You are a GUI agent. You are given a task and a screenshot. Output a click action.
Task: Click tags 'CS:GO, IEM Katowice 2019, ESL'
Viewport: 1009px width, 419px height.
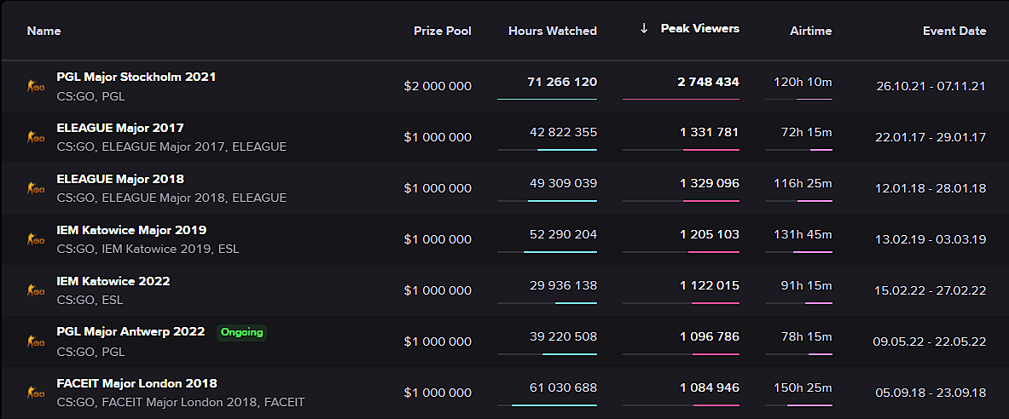tap(148, 249)
